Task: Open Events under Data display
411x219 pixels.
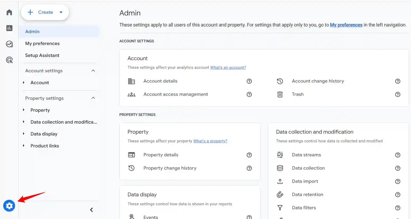Action: (151, 217)
